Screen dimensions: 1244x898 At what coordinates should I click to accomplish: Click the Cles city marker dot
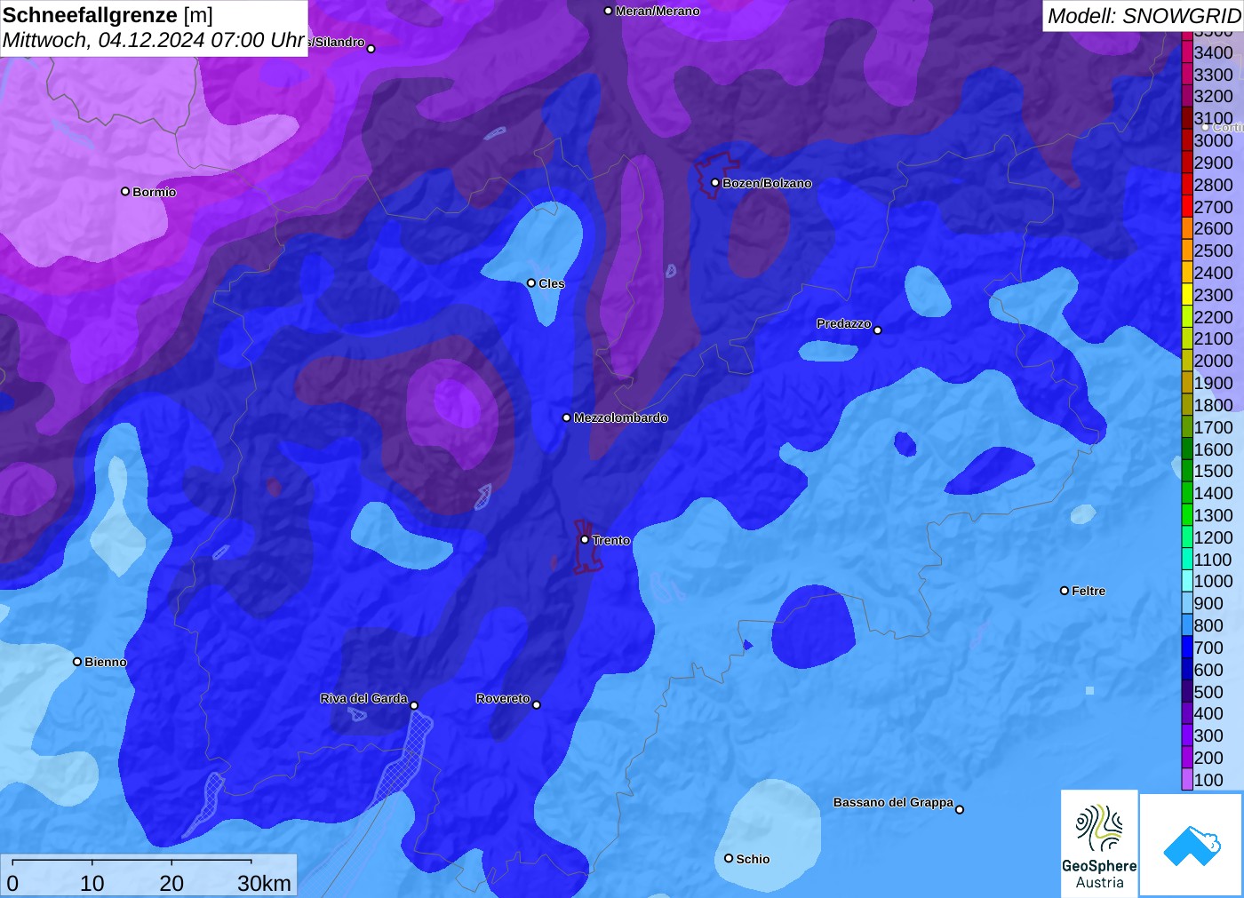[531, 283]
